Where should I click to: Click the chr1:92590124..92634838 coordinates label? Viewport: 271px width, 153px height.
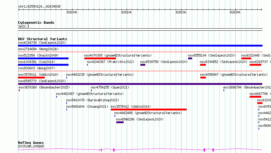[39, 7]
